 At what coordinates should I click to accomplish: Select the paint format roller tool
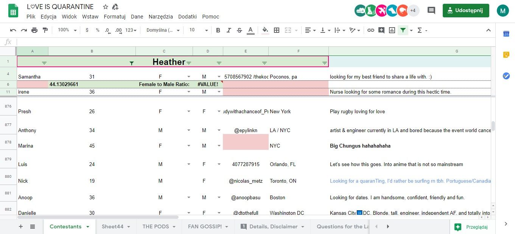click(45, 30)
